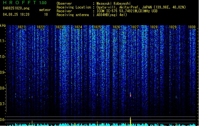Click the Receiver label
The height and width of the screenshot is (126, 199).
coord(64,11)
